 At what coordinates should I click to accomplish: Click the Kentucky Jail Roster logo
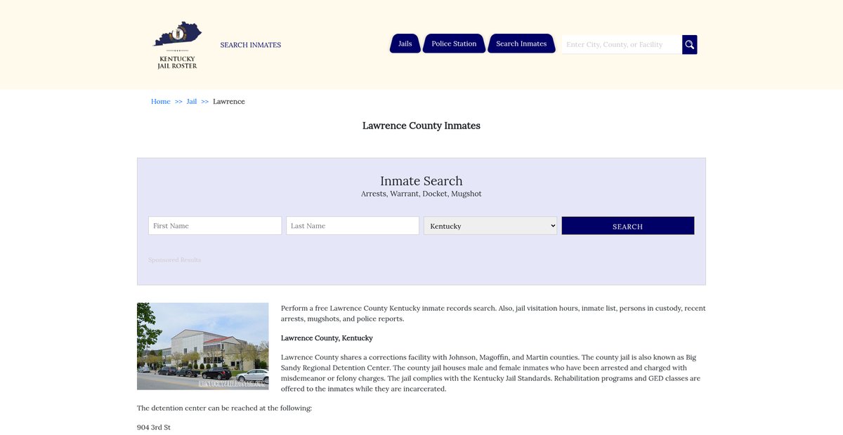coord(177,45)
